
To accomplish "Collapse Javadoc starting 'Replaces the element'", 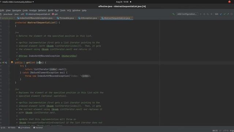I will 9,89.
